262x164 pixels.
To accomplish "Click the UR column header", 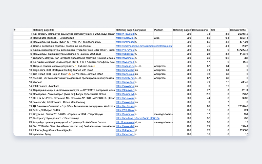I will click(x=213, y=30).
